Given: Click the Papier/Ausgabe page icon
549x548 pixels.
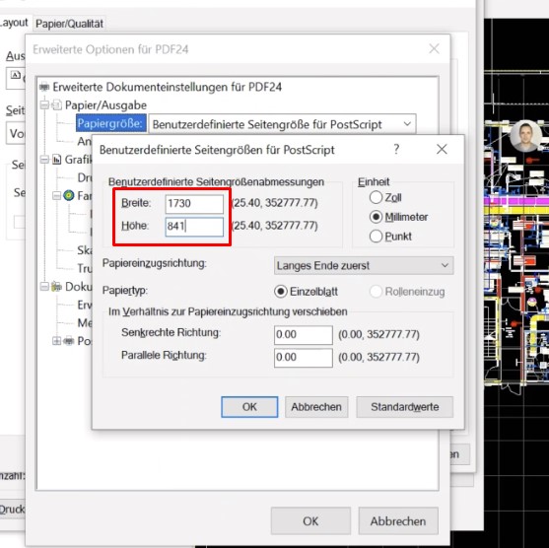Looking at the screenshot, I should pyautogui.click(x=57, y=104).
